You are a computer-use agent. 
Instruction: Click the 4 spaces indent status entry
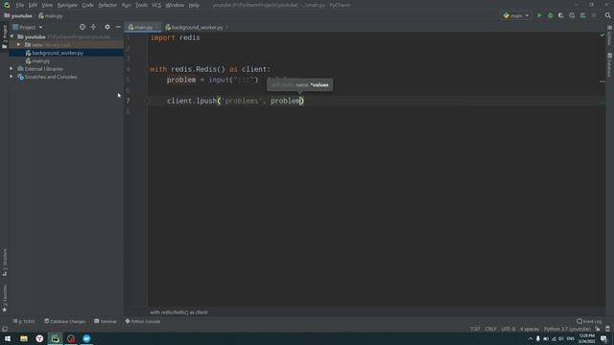pos(530,329)
